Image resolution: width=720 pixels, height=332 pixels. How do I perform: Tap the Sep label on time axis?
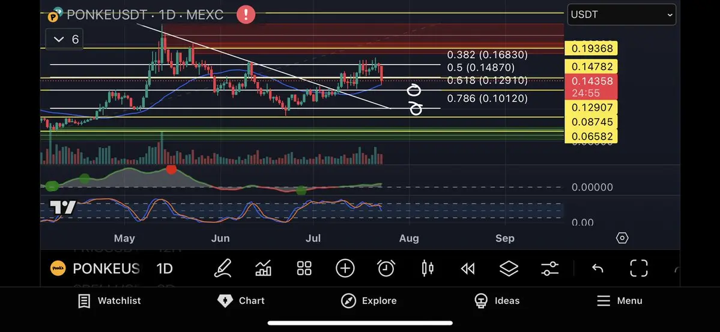[504, 239]
